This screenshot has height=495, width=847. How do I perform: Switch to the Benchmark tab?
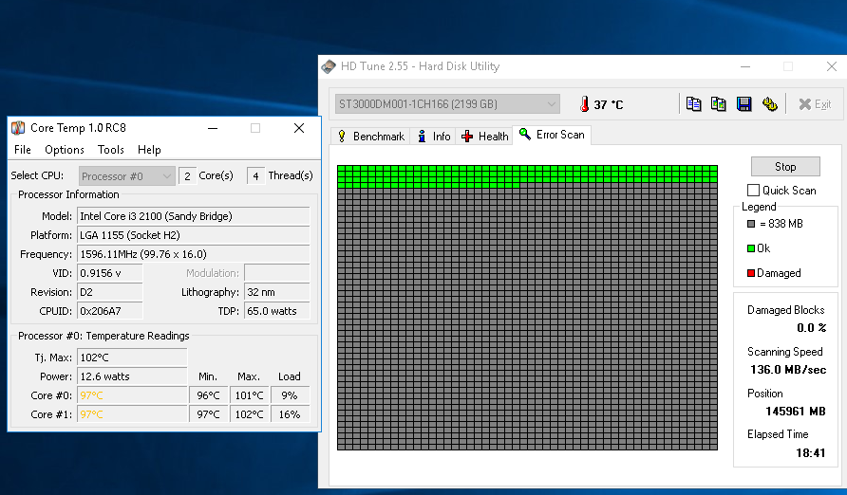pyautogui.click(x=370, y=137)
